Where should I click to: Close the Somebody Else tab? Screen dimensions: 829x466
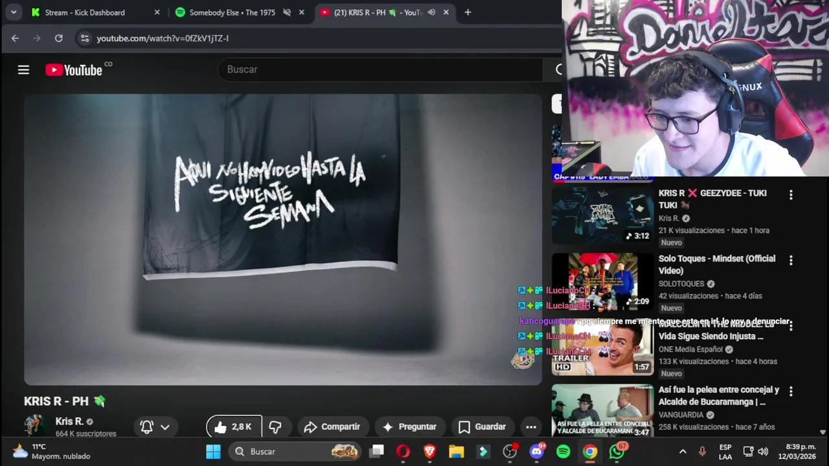(301, 12)
